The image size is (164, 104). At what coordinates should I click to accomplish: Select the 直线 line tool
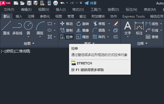[6, 28]
